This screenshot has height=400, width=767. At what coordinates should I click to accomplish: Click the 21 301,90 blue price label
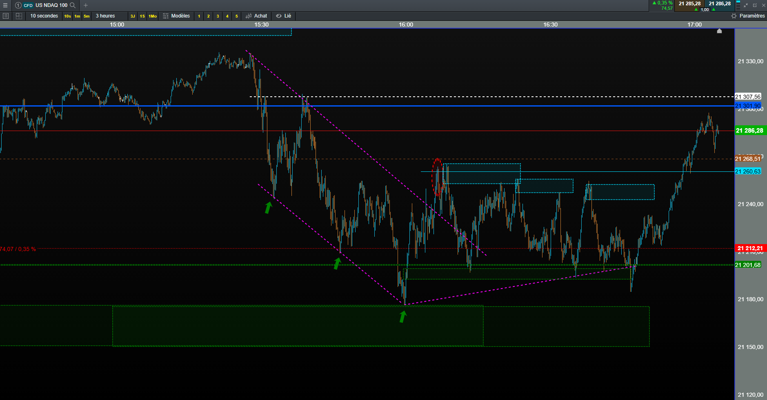pos(748,106)
